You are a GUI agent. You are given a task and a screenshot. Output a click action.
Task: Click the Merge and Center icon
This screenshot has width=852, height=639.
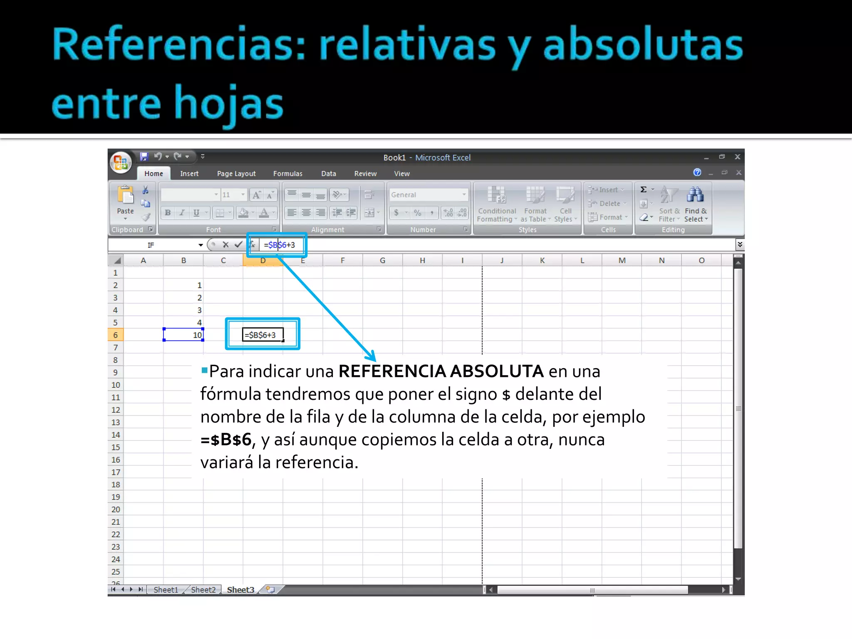pos(369,213)
